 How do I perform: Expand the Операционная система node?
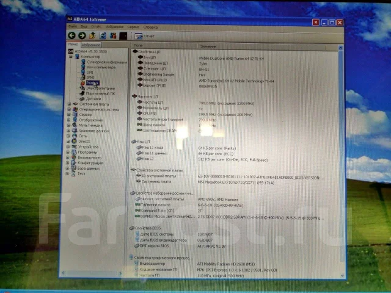pyautogui.click(x=69, y=109)
